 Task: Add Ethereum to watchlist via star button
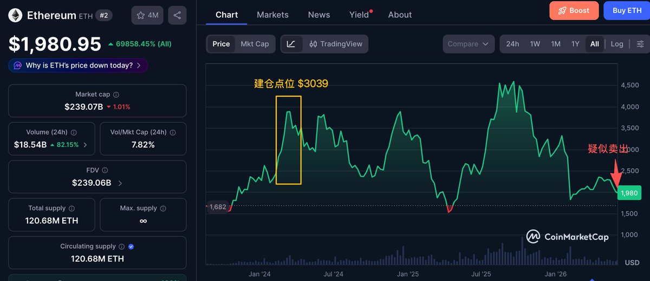coord(147,16)
